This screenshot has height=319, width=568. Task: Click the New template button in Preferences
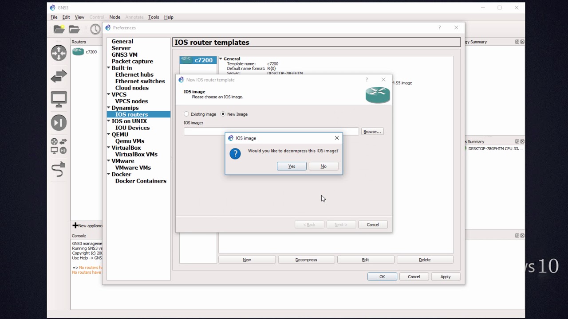pyautogui.click(x=247, y=260)
